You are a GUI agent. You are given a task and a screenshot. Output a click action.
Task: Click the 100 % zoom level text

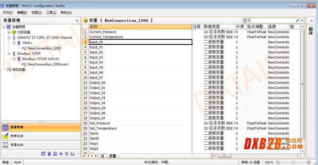pyautogui.click(x=269, y=162)
